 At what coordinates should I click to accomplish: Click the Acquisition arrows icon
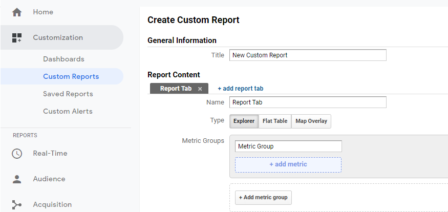[x=17, y=204]
